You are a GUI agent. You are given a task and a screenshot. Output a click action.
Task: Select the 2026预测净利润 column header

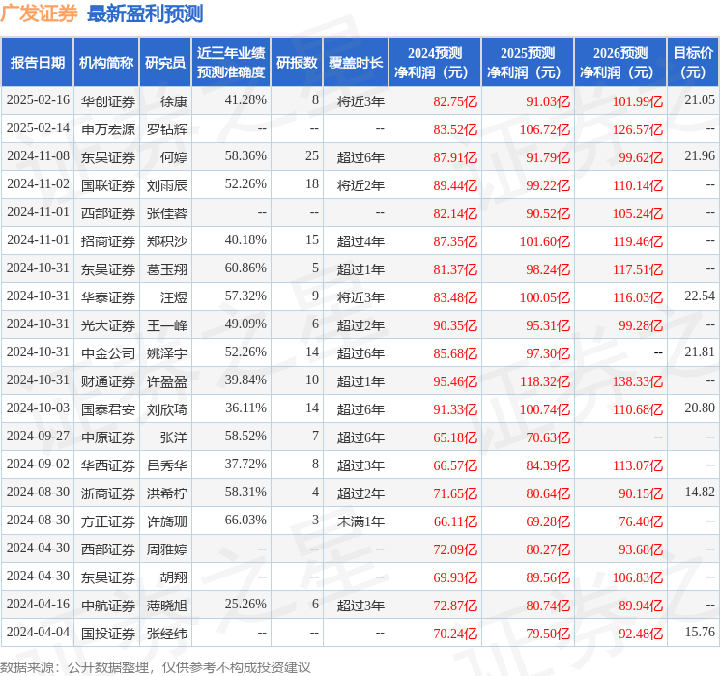620,63
